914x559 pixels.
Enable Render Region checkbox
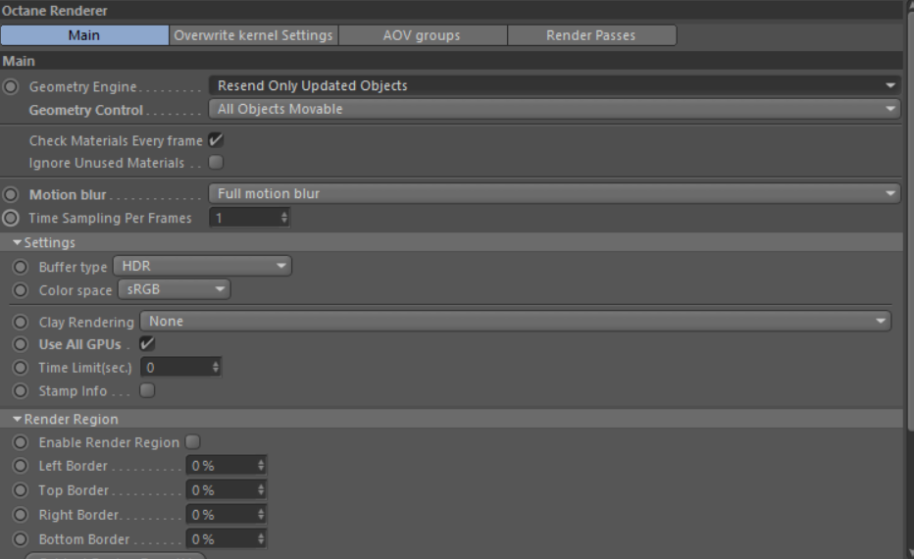(193, 442)
